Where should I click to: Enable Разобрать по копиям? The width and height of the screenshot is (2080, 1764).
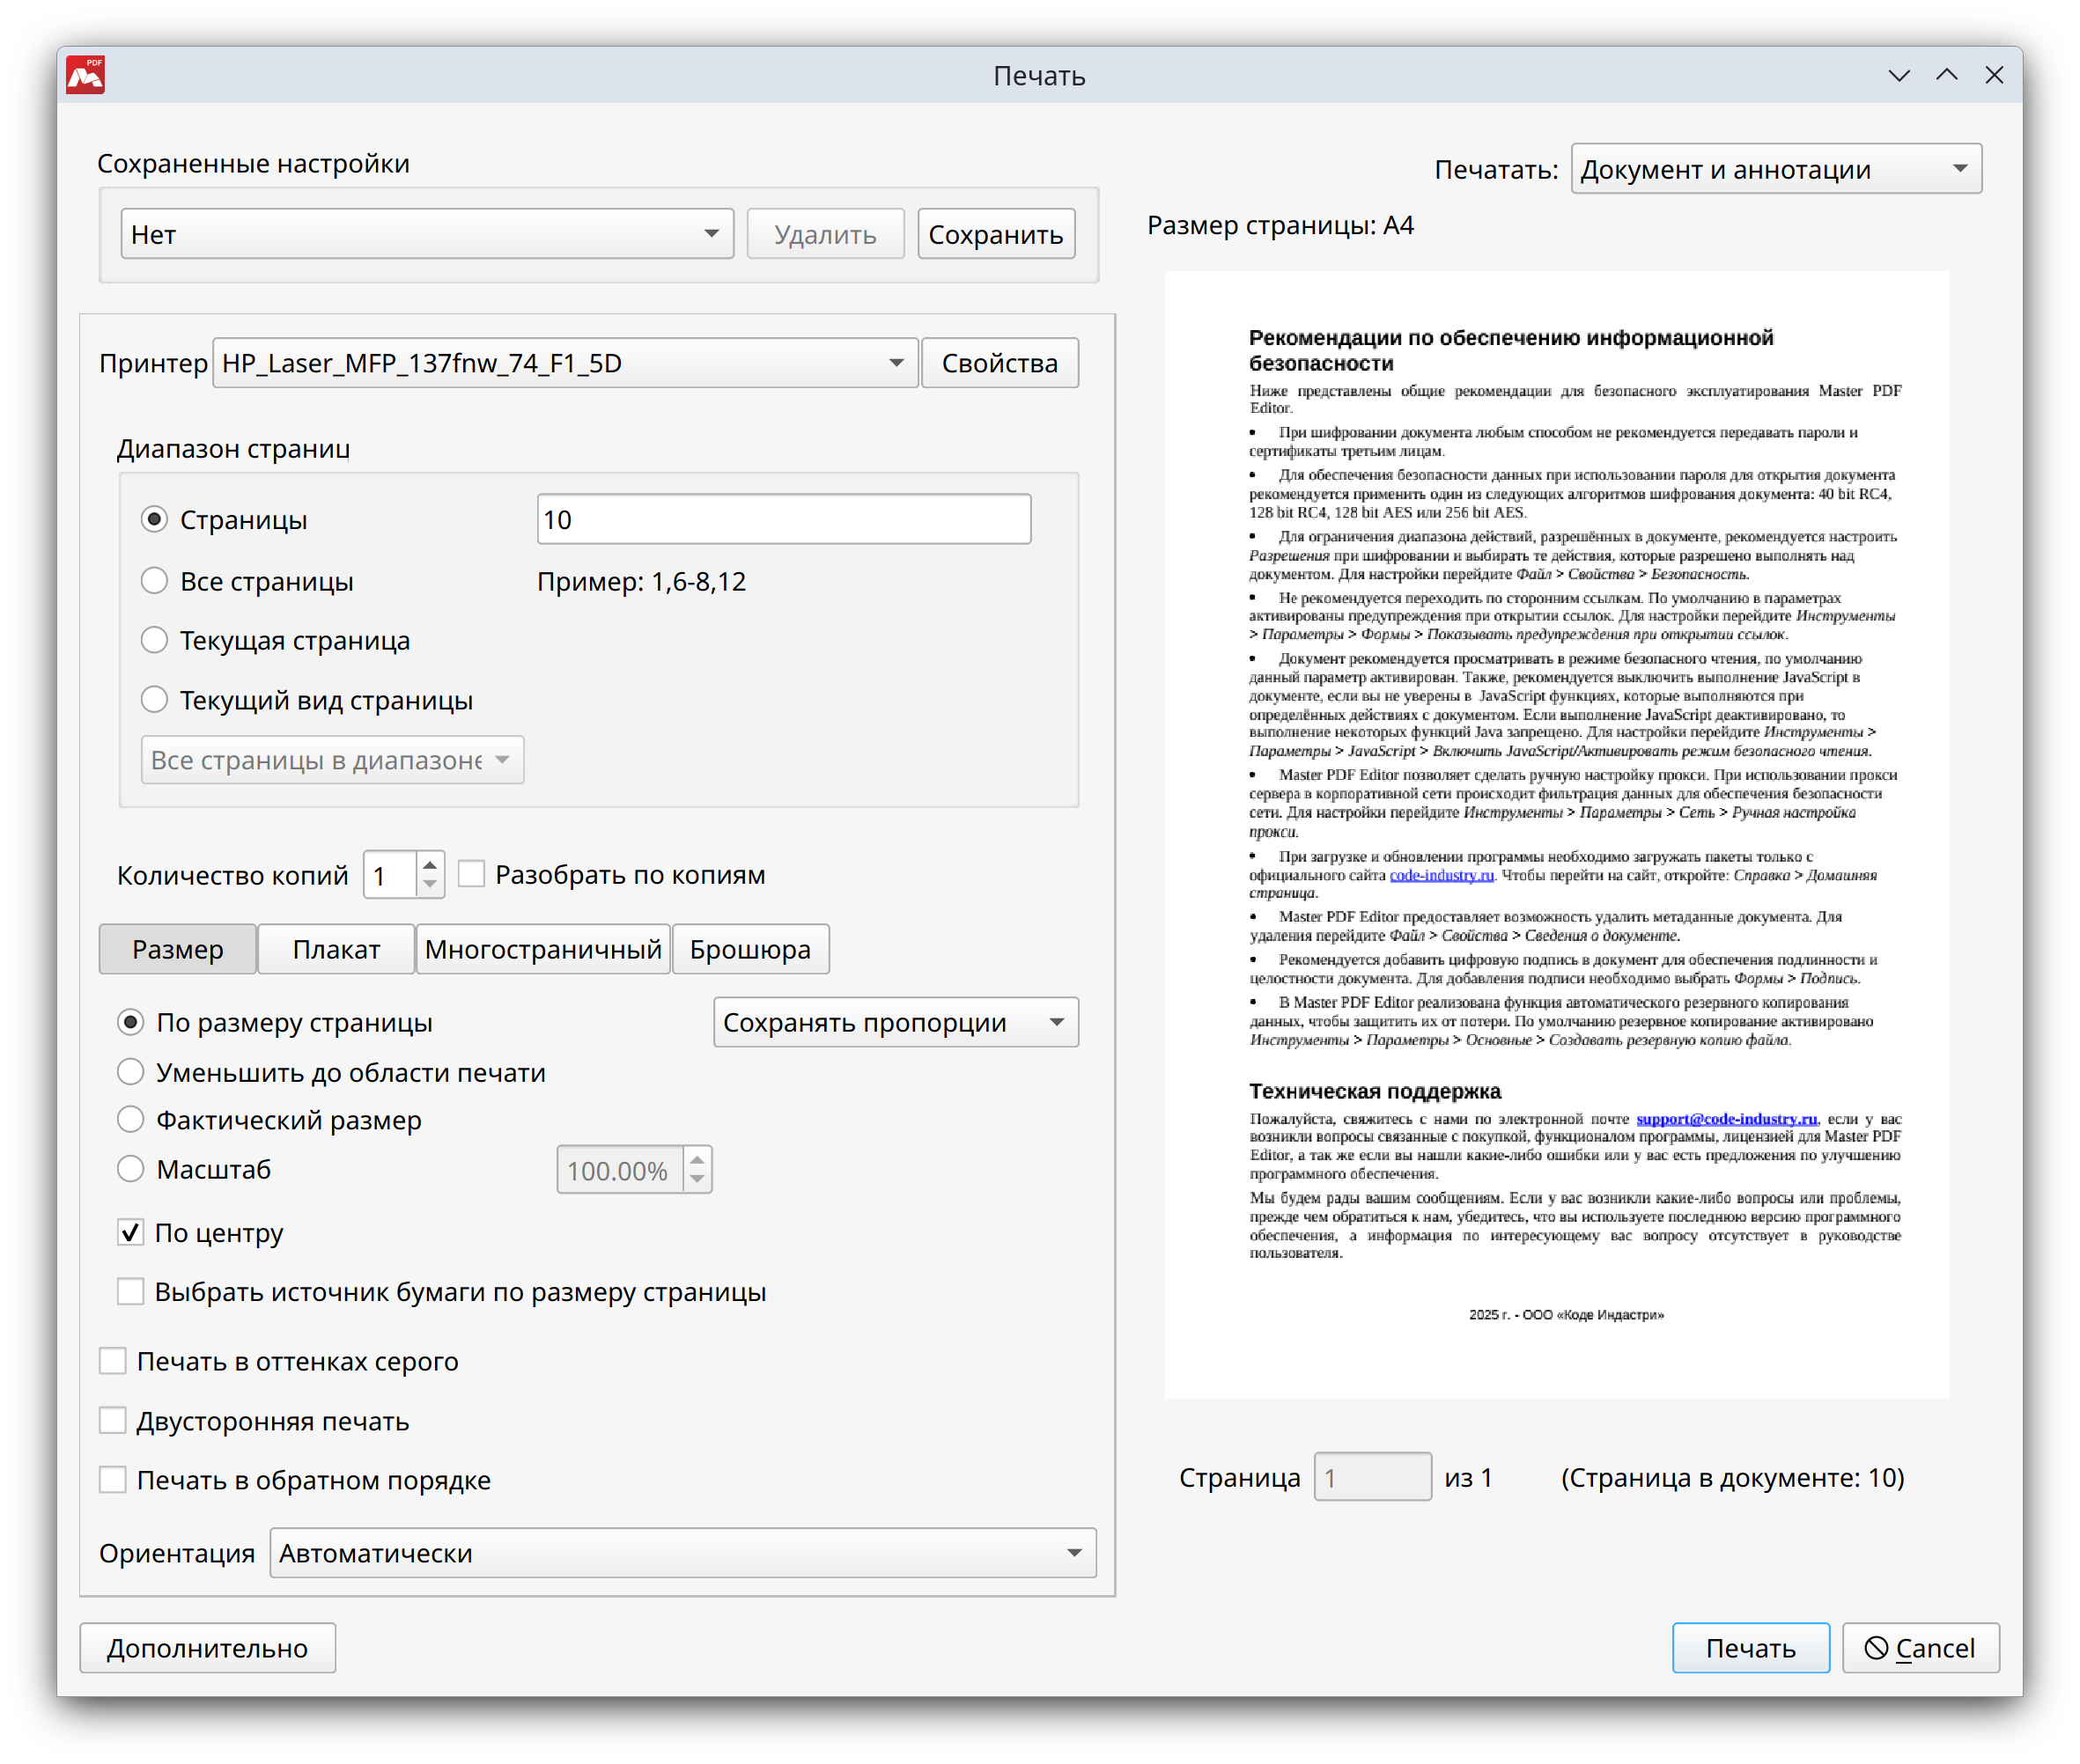[x=471, y=874]
